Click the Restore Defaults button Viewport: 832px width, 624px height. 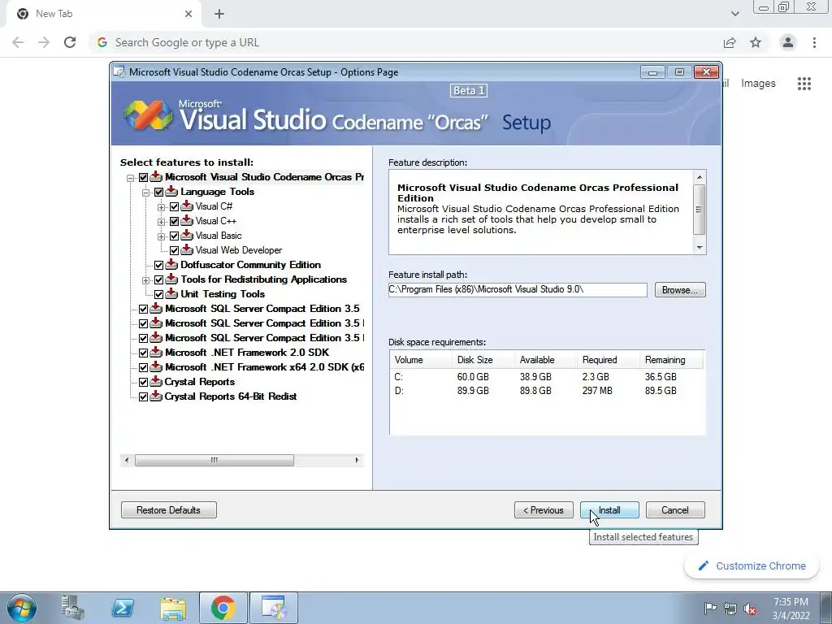(x=169, y=510)
